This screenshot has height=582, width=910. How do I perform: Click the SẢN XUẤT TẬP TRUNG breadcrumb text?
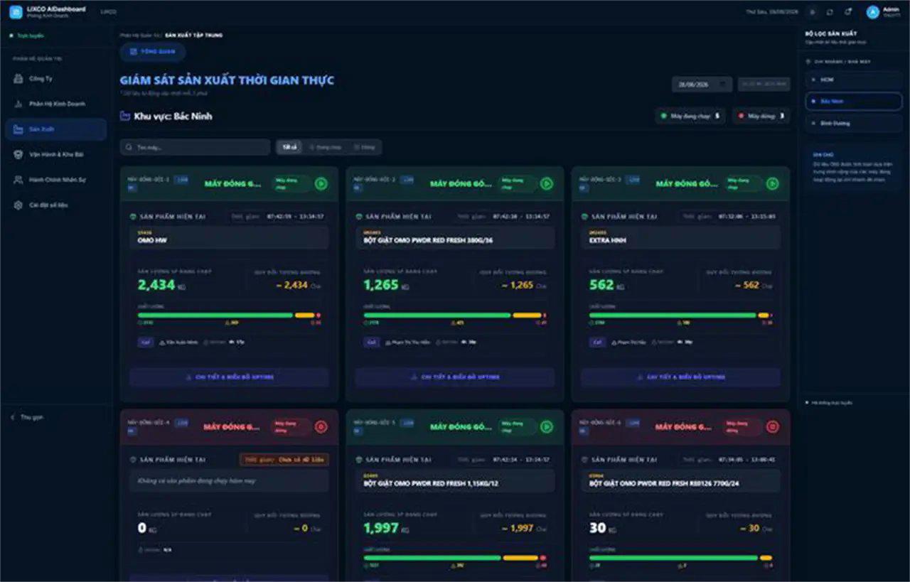(193, 35)
